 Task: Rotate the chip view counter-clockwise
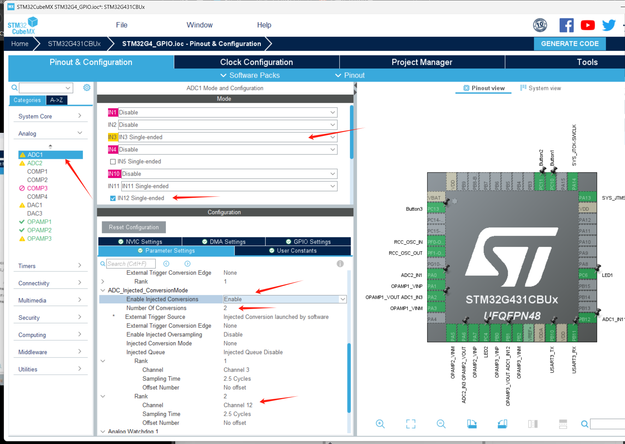pyautogui.click(x=502, y=424)
